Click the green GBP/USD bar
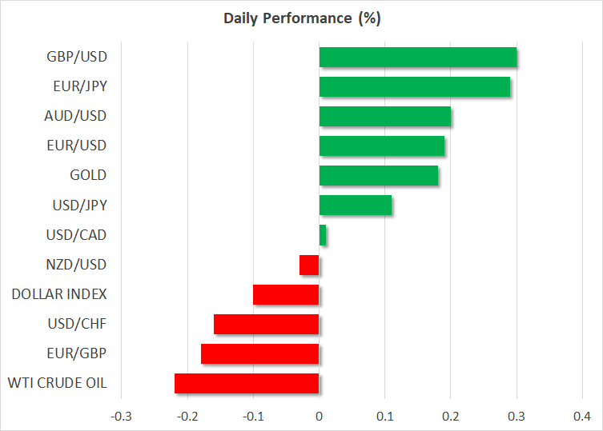 click(x=417, y=58)
